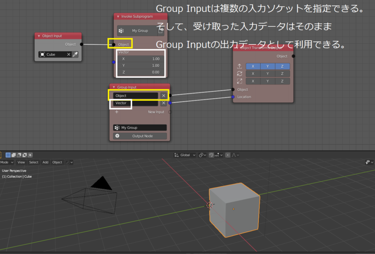The height and width of the screenshot is (254, 375).
Task: Click the location arrow icon in Transforms Output
Action: pos(240,66)
